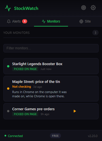
Task: Click the FREE plan badge
Action: point(55,136)
